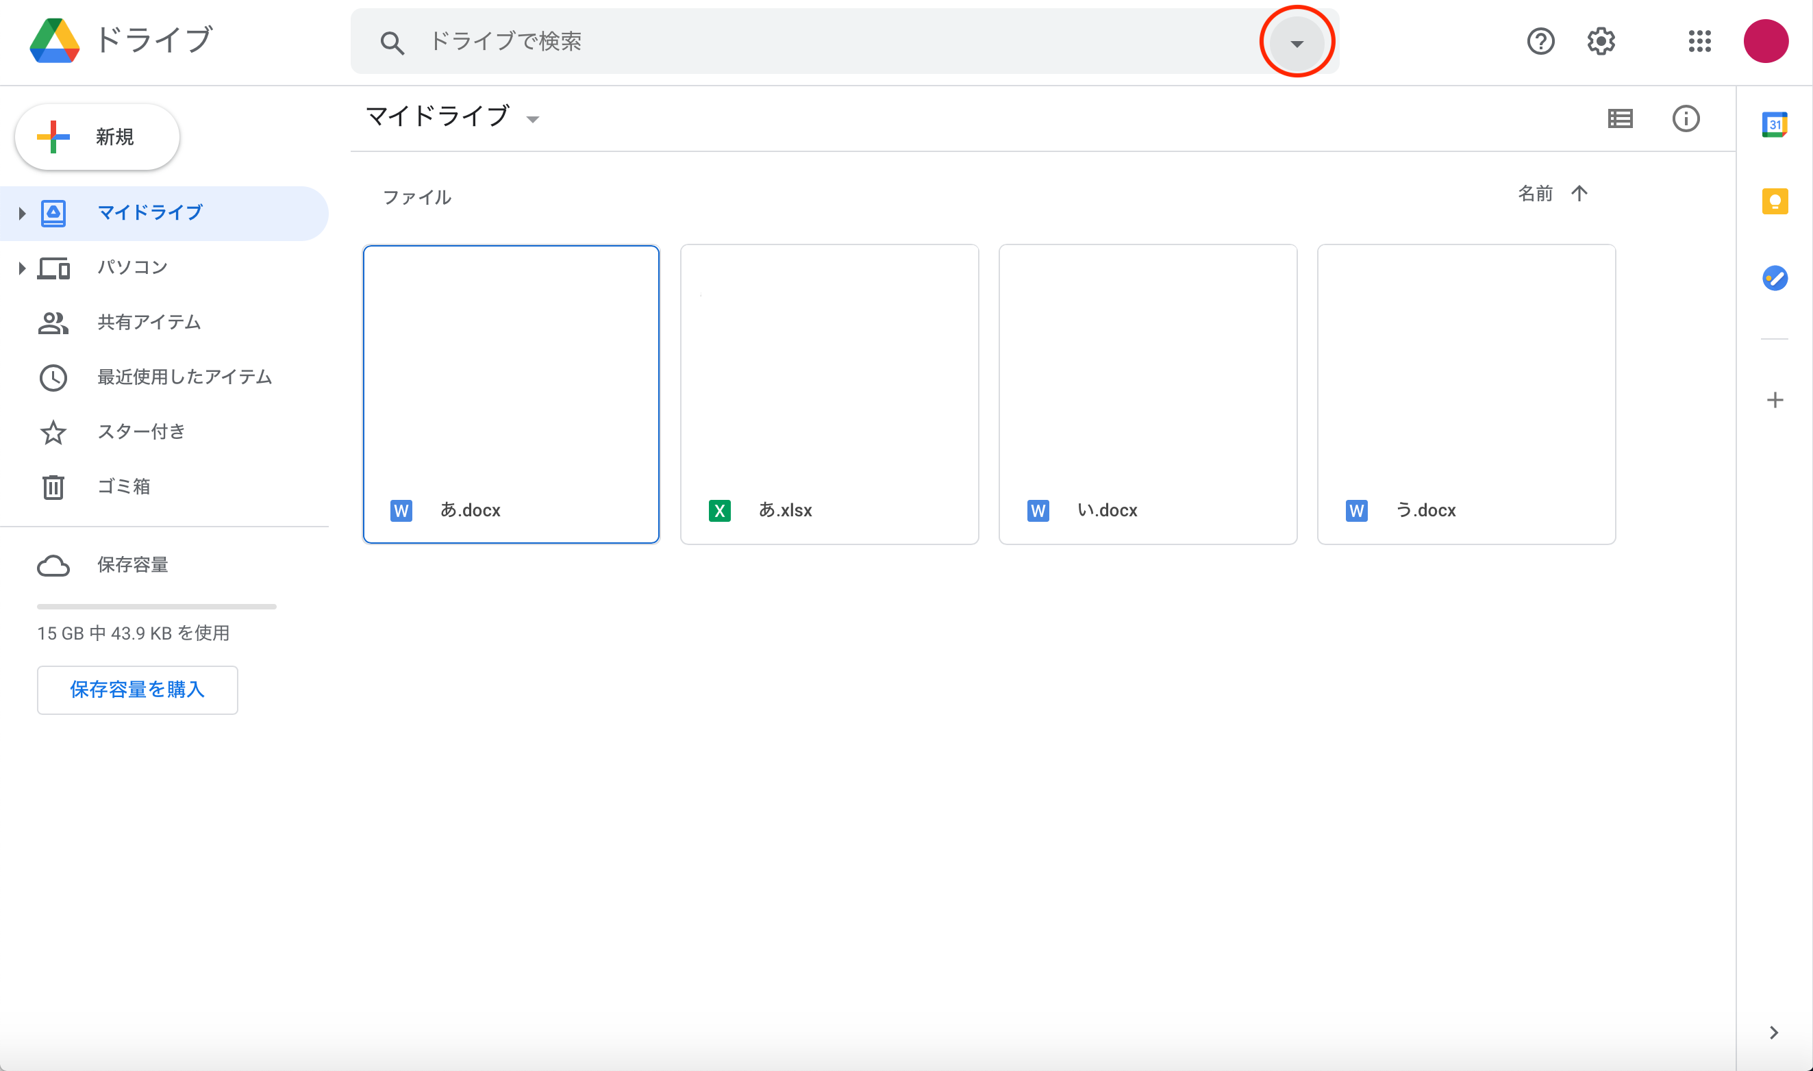Click 保存容量を購入 purchase storage
The width and height of the screenshot is (1813, 1071).
(138, 690)
